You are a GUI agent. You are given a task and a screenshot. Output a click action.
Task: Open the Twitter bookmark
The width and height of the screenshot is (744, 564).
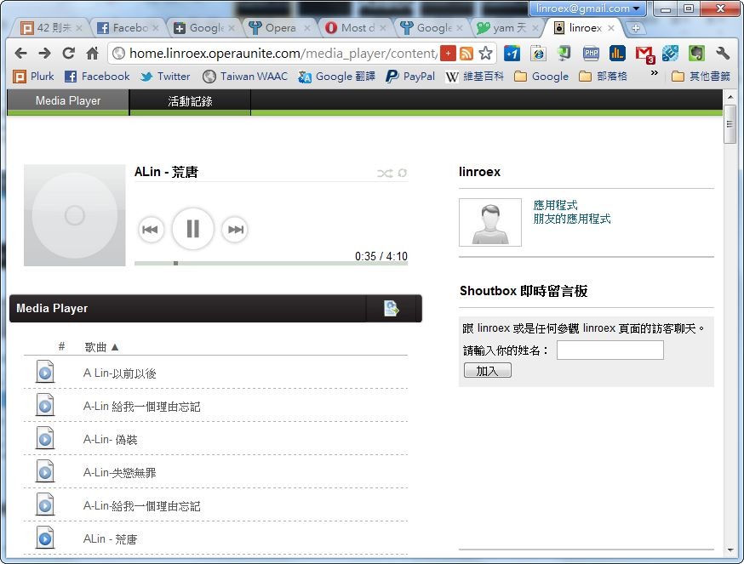165,76
